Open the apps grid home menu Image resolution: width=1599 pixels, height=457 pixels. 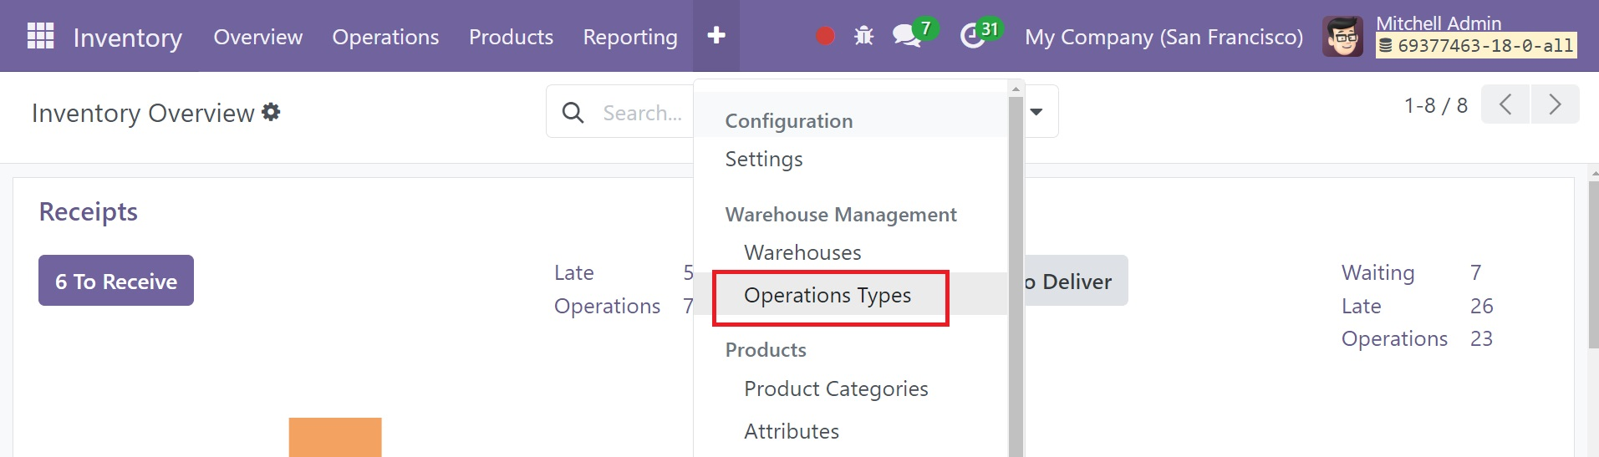[40, 36]
